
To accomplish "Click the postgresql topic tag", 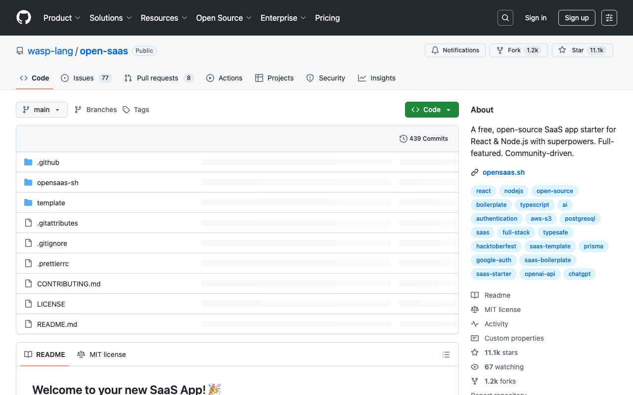I will [x=580, y=219].
